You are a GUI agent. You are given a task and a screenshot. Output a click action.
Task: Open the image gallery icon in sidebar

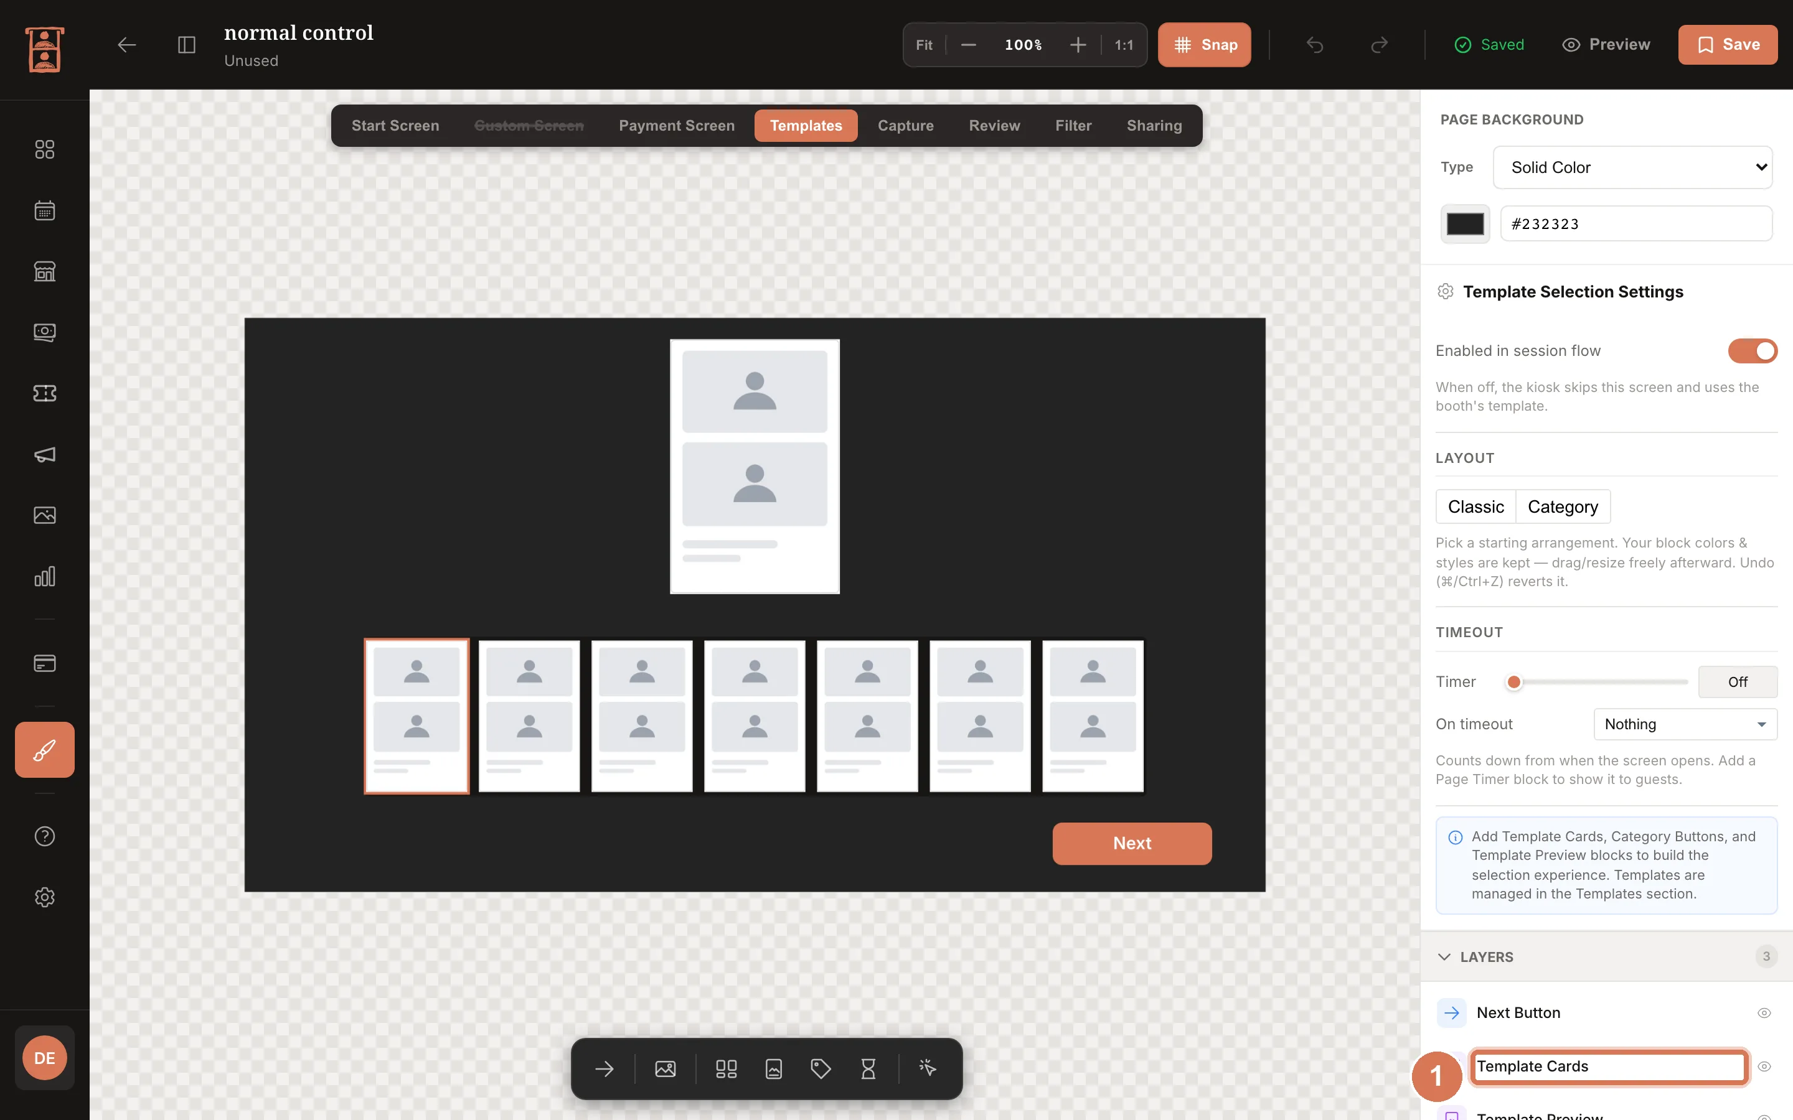click(44, 515)
